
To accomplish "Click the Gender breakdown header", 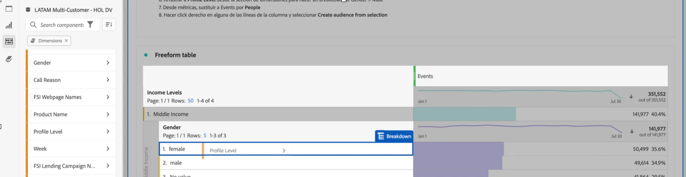I will click(x=172, y=127).
